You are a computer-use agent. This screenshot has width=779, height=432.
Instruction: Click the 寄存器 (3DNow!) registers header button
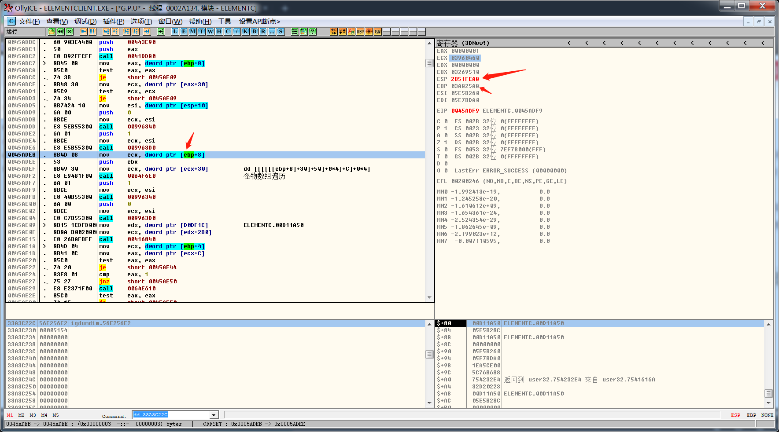(x=463, y=43)
